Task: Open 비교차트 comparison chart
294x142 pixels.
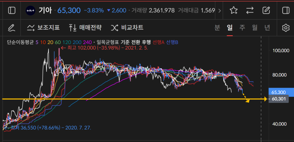Action: (127, 28)
